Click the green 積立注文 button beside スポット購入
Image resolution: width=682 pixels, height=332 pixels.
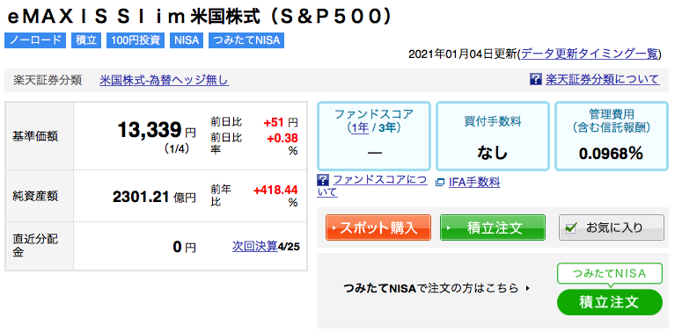(493, 227)
